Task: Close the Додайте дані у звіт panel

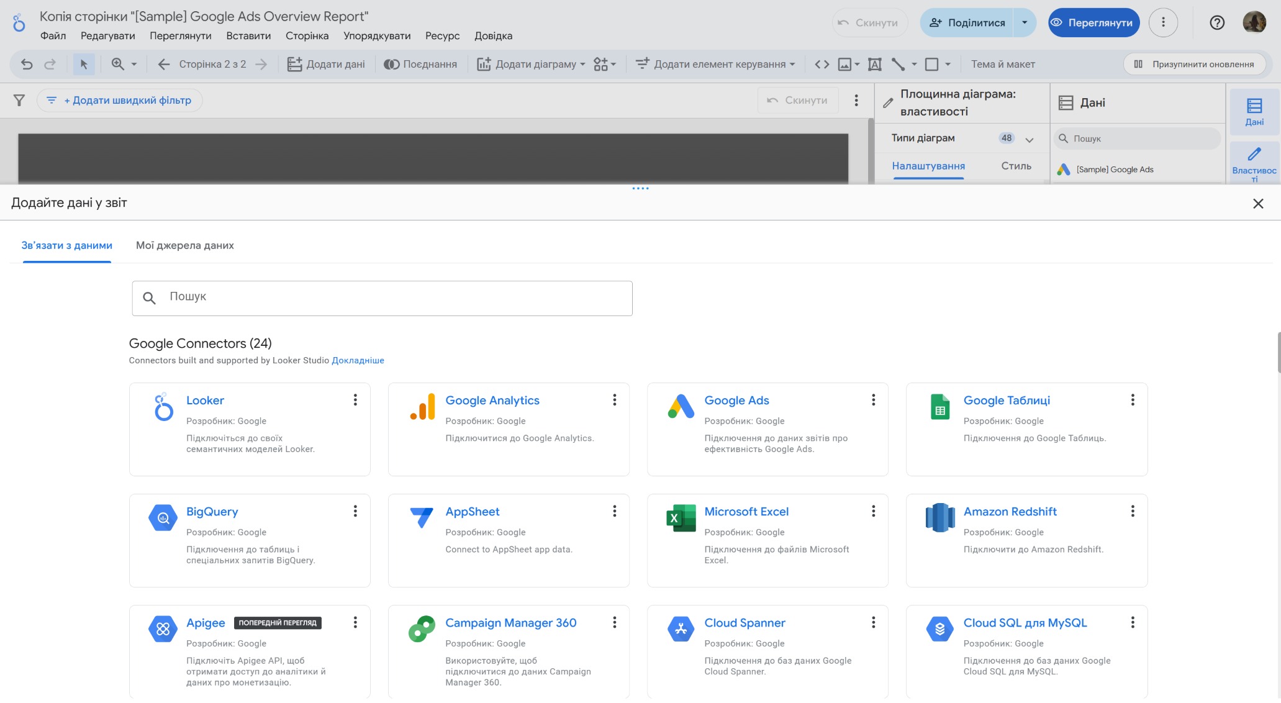Action: point(1258,204)
